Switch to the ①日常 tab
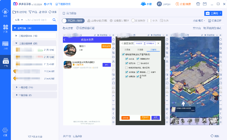 pos(127,50)
